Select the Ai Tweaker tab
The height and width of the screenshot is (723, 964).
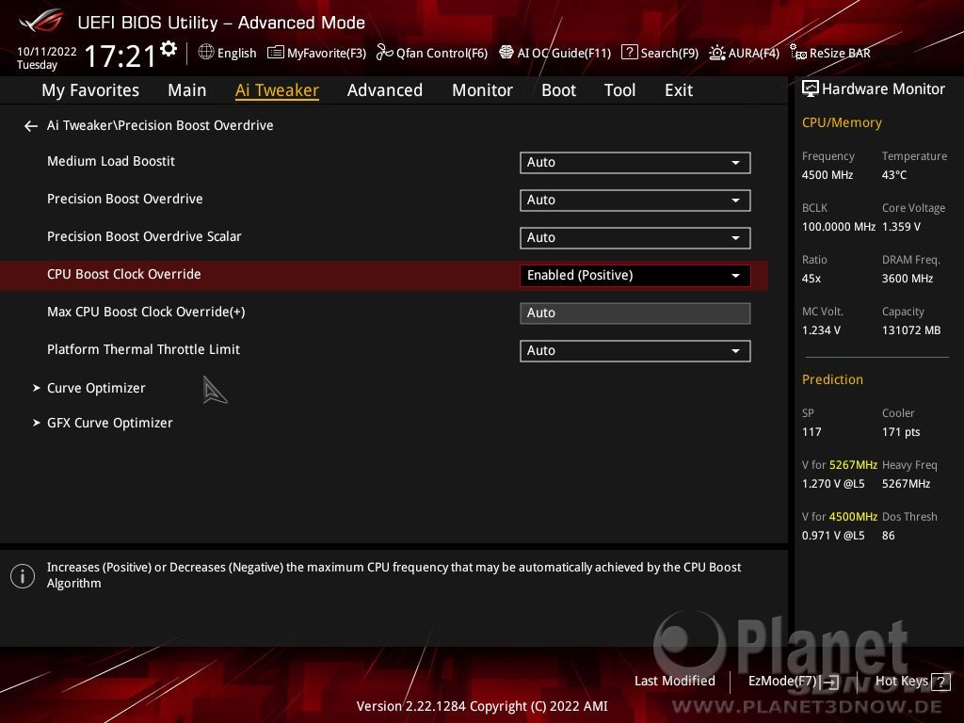[277, 90]
